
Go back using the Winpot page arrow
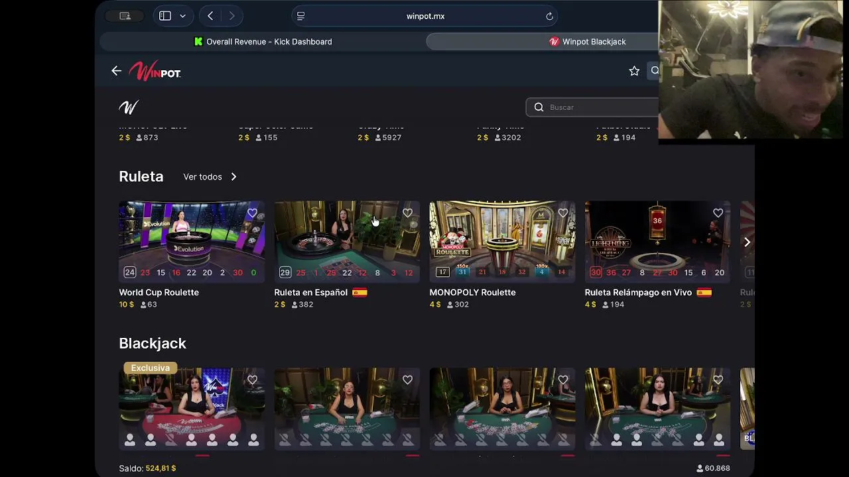pos(117,71)
